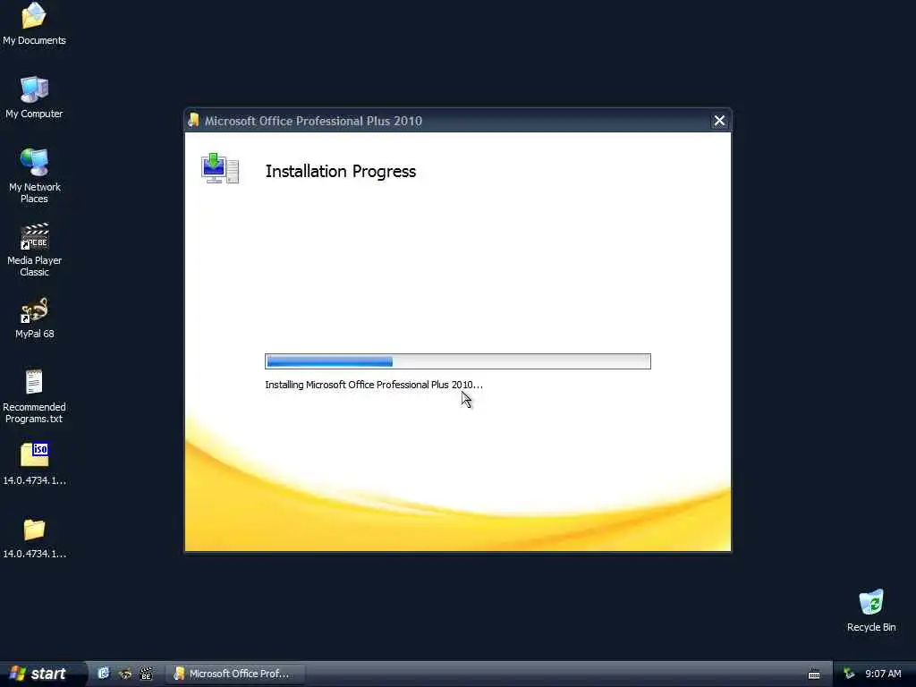Close the Office Professional Plus 2010 installer

point(719,121)
